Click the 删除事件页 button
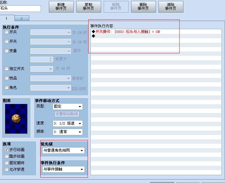Screen dimensions: 225x183 [x=143, y=7]
